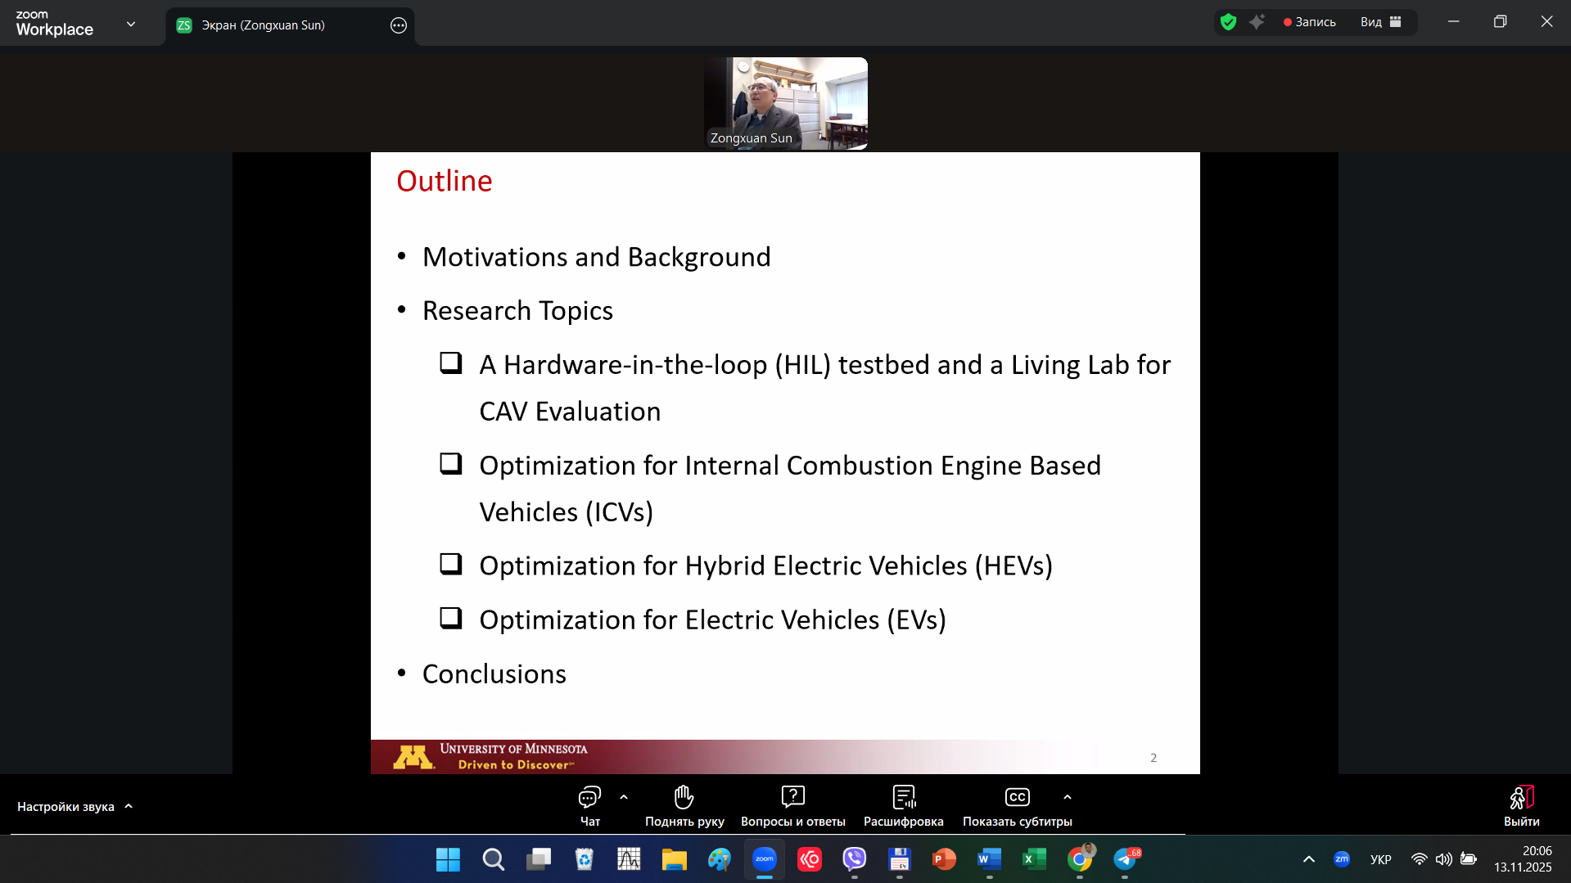1571x883 pixels.
Task: Open the Zoom Workplace dropdown chevron
Action: pos(131,24)
